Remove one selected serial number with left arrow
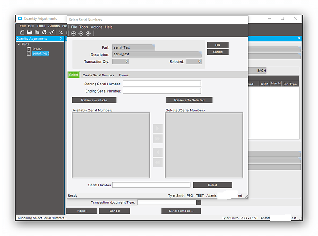 click(157, 152)
